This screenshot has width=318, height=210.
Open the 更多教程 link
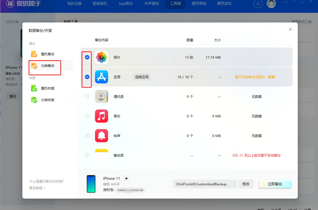point(37,188)
